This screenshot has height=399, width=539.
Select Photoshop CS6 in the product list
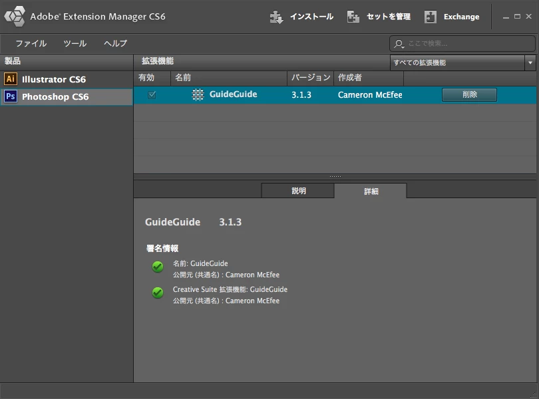[x=67, y=96]
